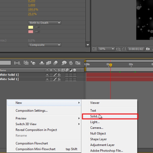Click the Shy column header icon
The image size is (153, 153).
(x=47, y=70)
